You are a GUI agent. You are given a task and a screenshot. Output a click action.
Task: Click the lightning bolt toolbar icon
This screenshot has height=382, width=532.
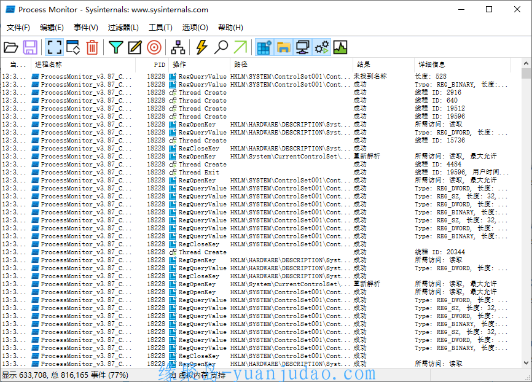[201, 47]
